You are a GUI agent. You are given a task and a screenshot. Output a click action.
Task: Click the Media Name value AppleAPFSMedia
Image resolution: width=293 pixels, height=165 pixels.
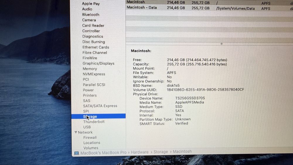pyautogui.click(x=190, y=102)
